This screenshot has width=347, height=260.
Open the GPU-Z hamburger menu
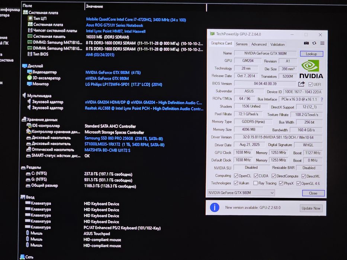(x=322, y=43)
